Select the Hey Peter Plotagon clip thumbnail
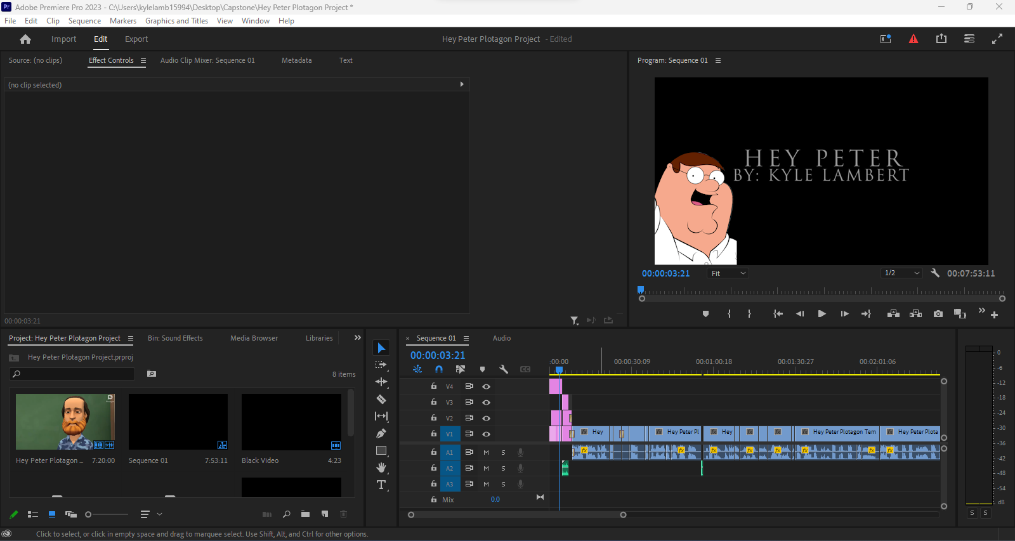1015x541 pixels. click(65, 422)
